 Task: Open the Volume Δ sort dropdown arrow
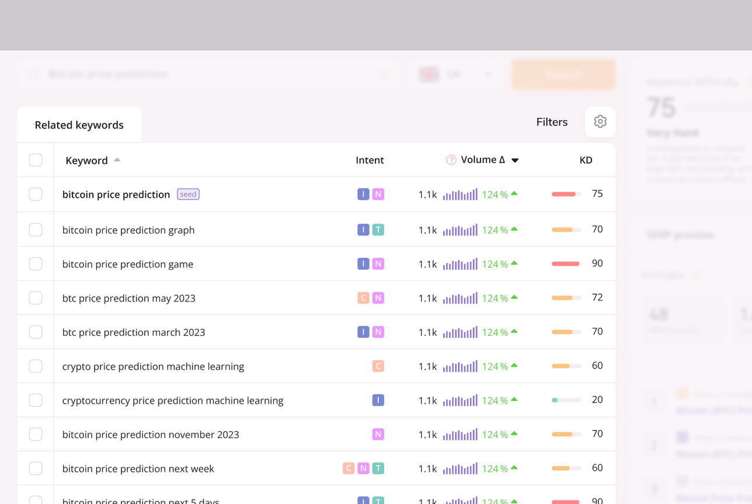coord(515,160)
